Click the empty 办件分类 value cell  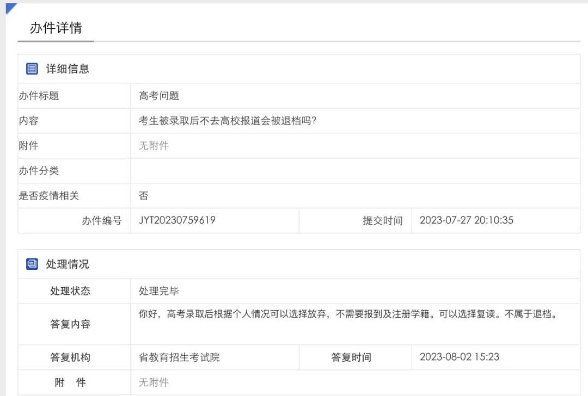(x=354, y=171)
